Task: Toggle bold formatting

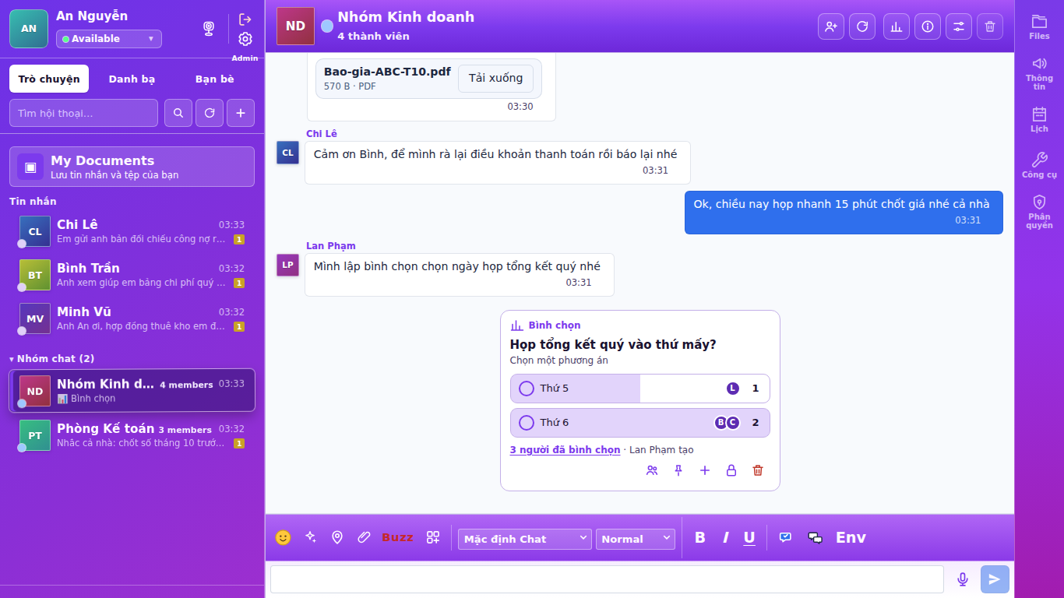Action: click(699, 537)
